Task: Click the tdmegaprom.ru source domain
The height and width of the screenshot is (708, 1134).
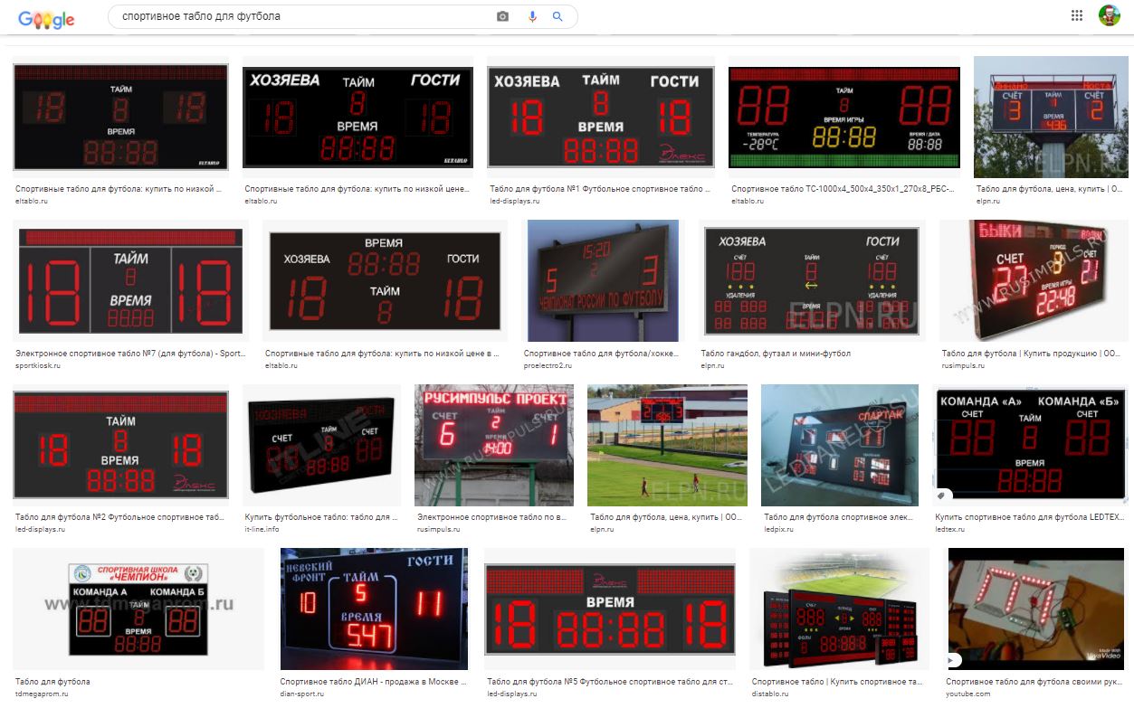Action: [x=42, y=694]
